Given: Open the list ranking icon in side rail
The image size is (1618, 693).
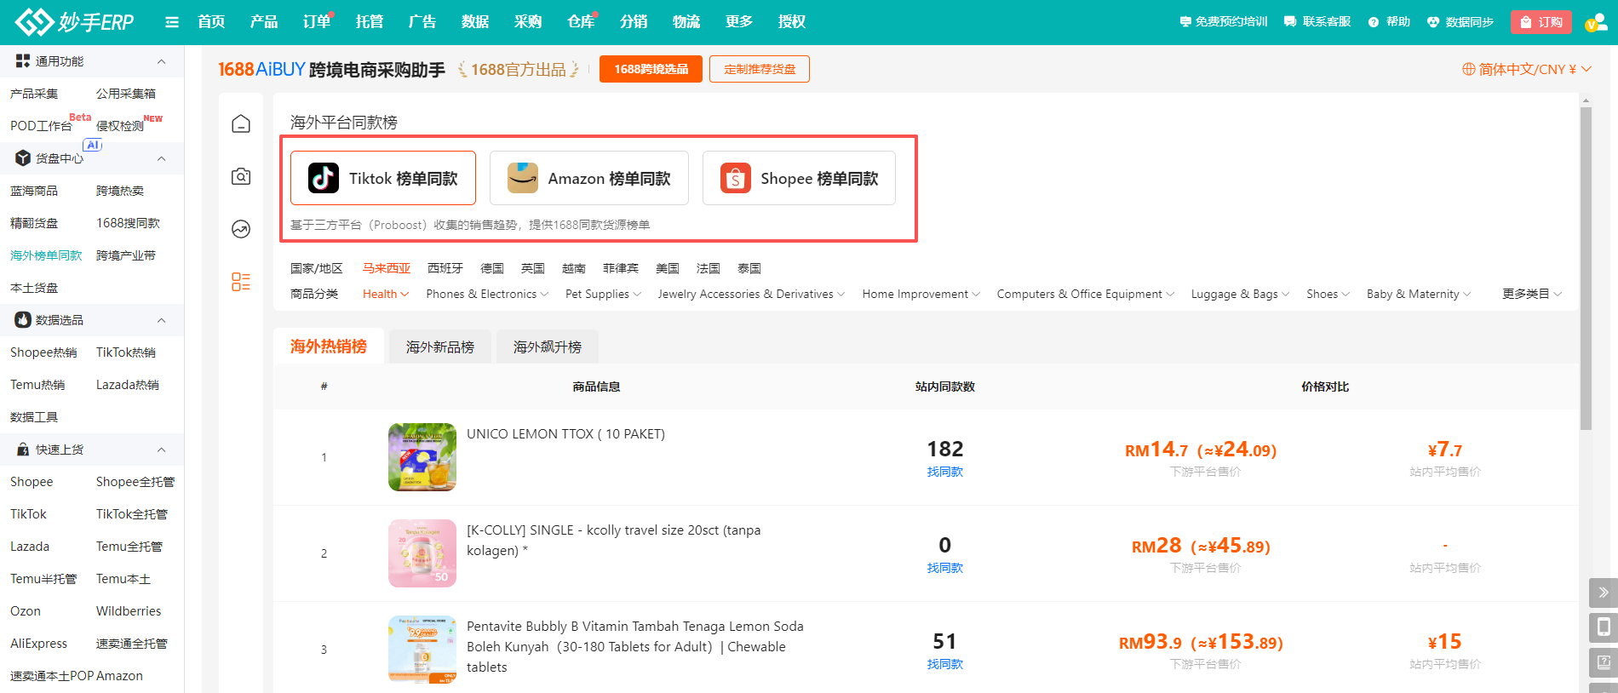Looking at the screenshot, I should coord(241,282).
